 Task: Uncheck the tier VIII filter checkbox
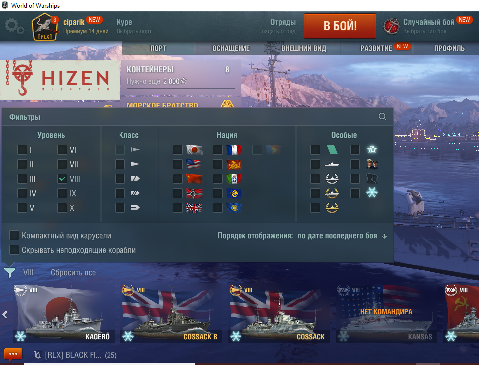pos(62,179)
